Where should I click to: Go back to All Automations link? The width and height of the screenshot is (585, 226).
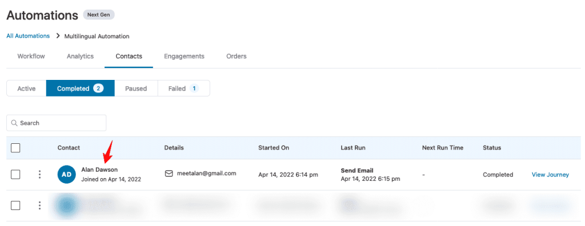[x=28, y=36]
